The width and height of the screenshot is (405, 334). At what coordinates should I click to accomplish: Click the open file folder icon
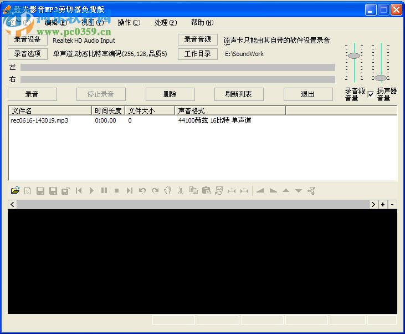tap(16, 191)
